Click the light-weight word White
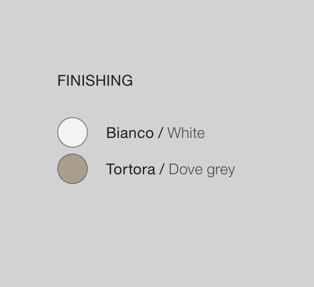 [x=186, y=133]
